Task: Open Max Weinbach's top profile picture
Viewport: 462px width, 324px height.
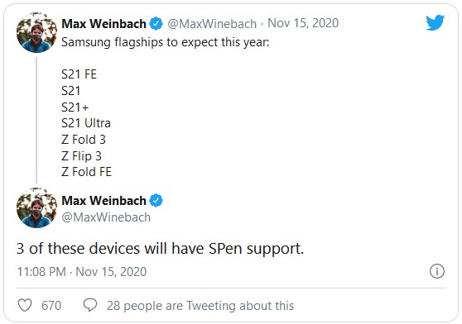Action: coord(36,32)
